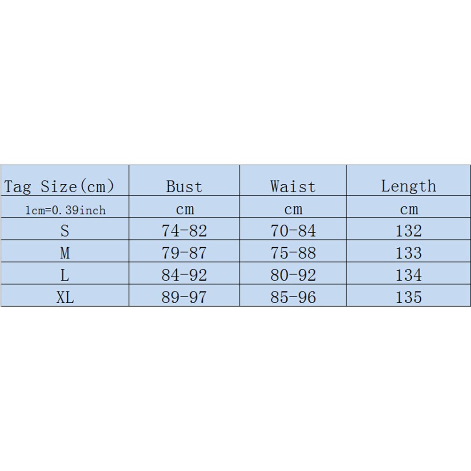
Task: Choose the XL size row label
Action: point(65,297)
